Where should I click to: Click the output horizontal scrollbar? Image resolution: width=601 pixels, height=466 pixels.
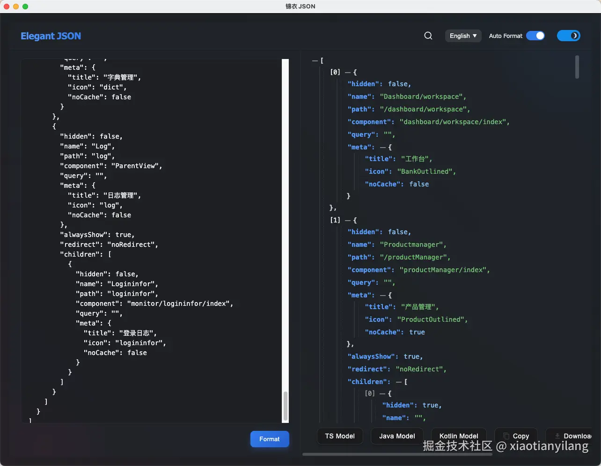[x=397, y=454]
